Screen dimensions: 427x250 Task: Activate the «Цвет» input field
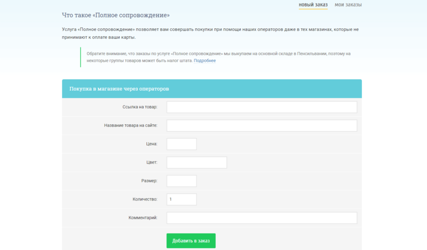(196, 163)
